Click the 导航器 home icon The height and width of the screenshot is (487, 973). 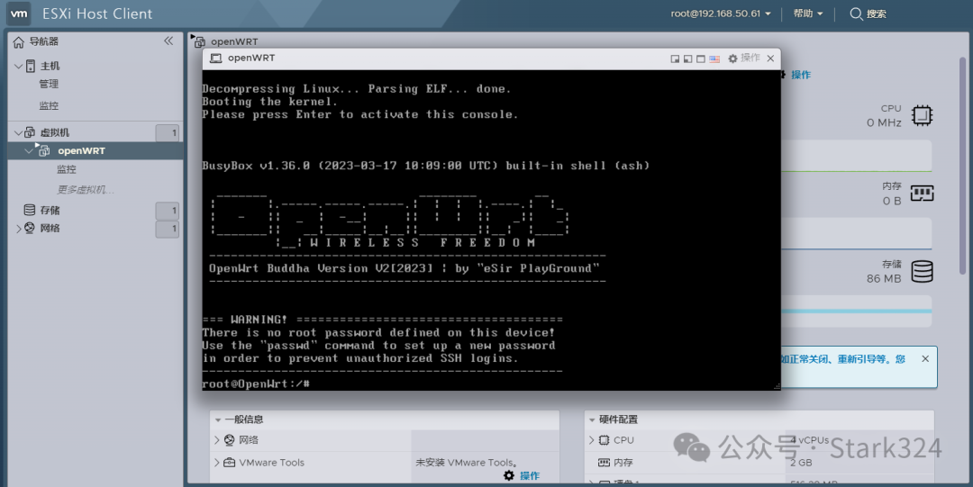point(19,41)
